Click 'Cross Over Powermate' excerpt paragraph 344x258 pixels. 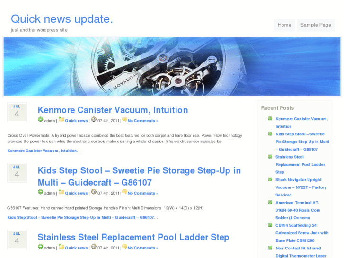coord(124,139)
